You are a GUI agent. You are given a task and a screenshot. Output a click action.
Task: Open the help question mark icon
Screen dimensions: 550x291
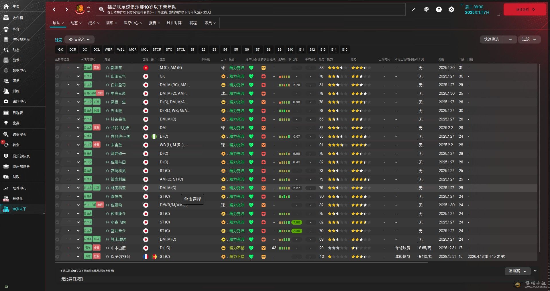pos(439,9)
